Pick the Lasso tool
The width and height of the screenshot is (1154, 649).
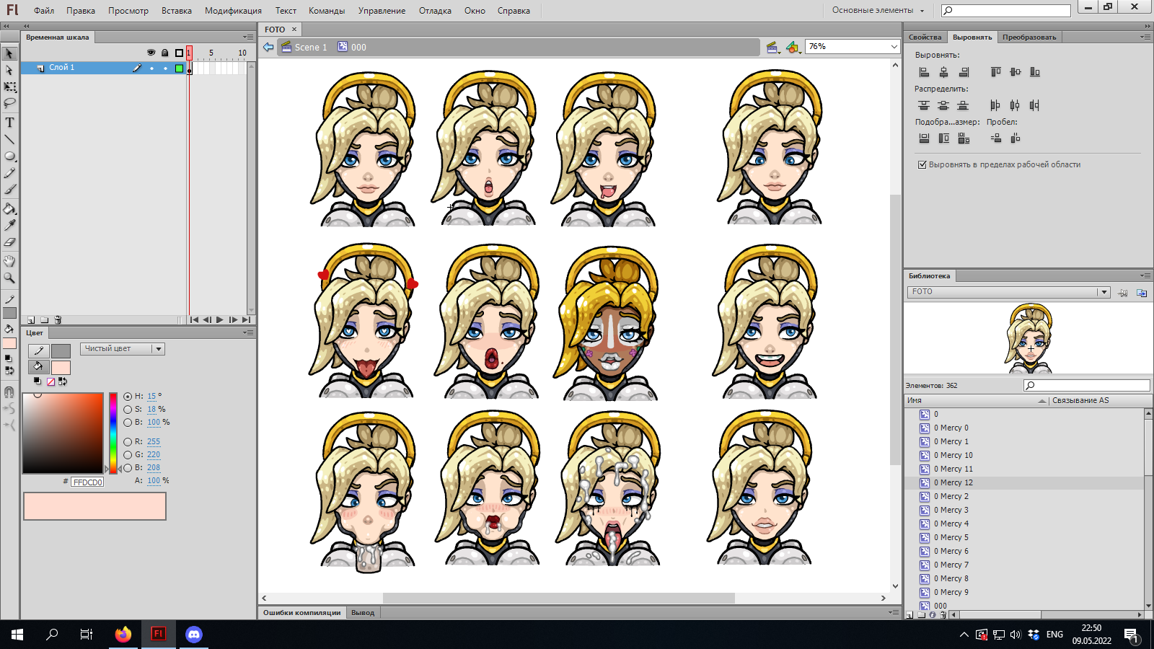coord(9,104)
